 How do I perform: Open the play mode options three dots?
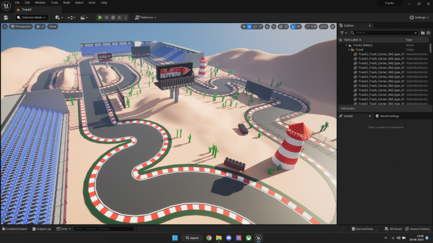click(126, 17)
